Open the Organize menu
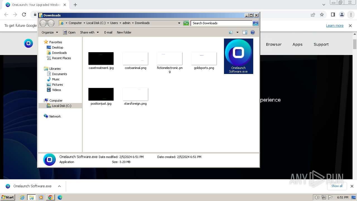This screenshot has width=357, height=201. [x=50, y=32]
